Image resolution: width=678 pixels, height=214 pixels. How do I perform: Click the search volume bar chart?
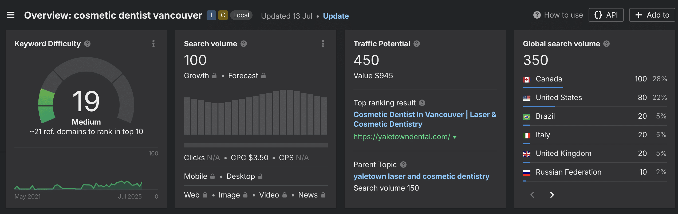(x=256, y=112)
